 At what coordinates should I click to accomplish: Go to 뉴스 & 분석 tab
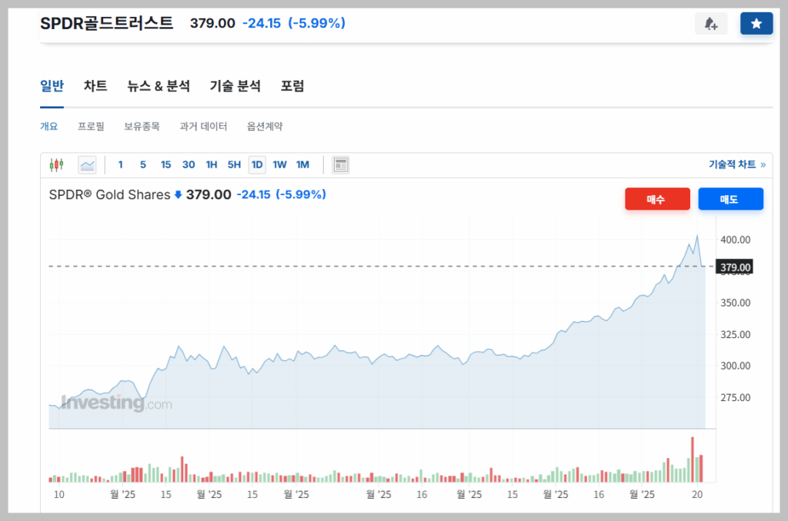(x=159, y=86)
